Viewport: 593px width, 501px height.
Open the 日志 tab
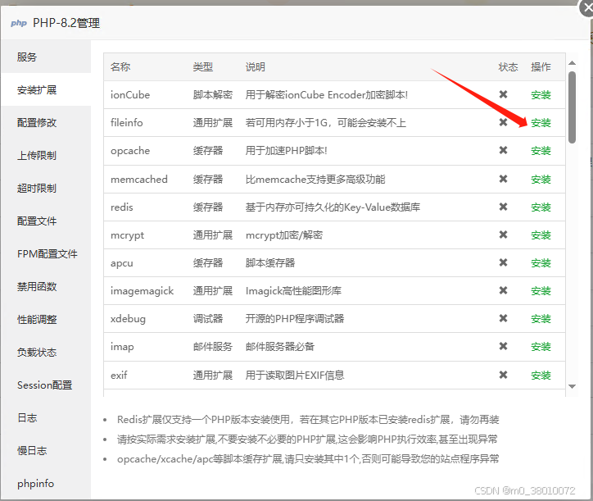46,417
